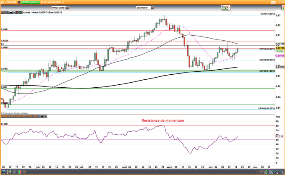This screenshot has height=175, width=285.
Task: Click the info 'i' icon beside EURGBP
Action: click(19, 3)
